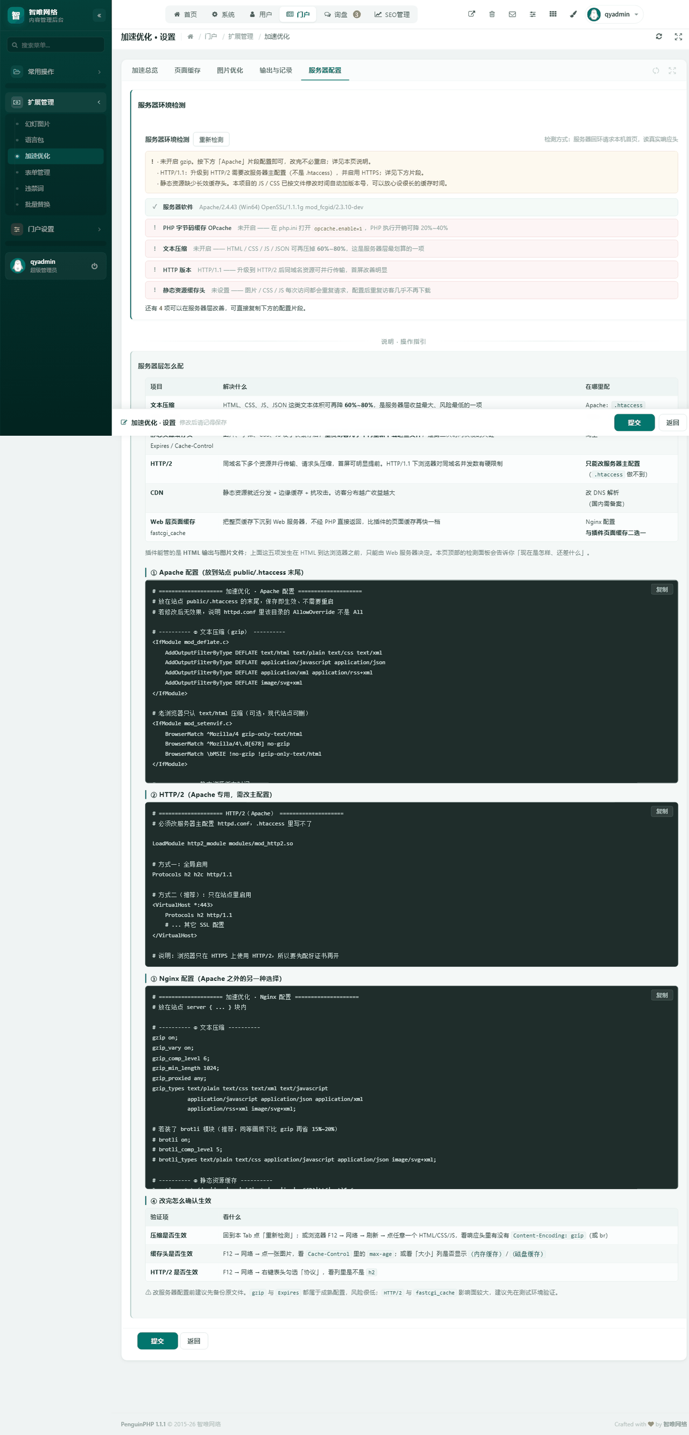Toggle fullscreen icon beside the breadcrumb
Viewport: 689px width, 1435px height.
click(678, 37)
